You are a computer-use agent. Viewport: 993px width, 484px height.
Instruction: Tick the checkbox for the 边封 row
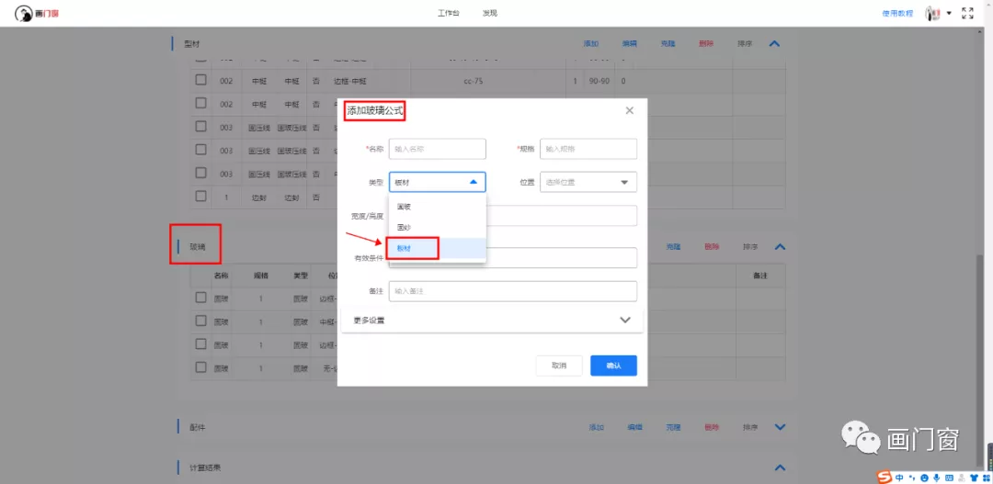tap(200, 196)
